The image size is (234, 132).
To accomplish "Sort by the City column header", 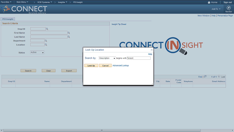I will 158,81.
